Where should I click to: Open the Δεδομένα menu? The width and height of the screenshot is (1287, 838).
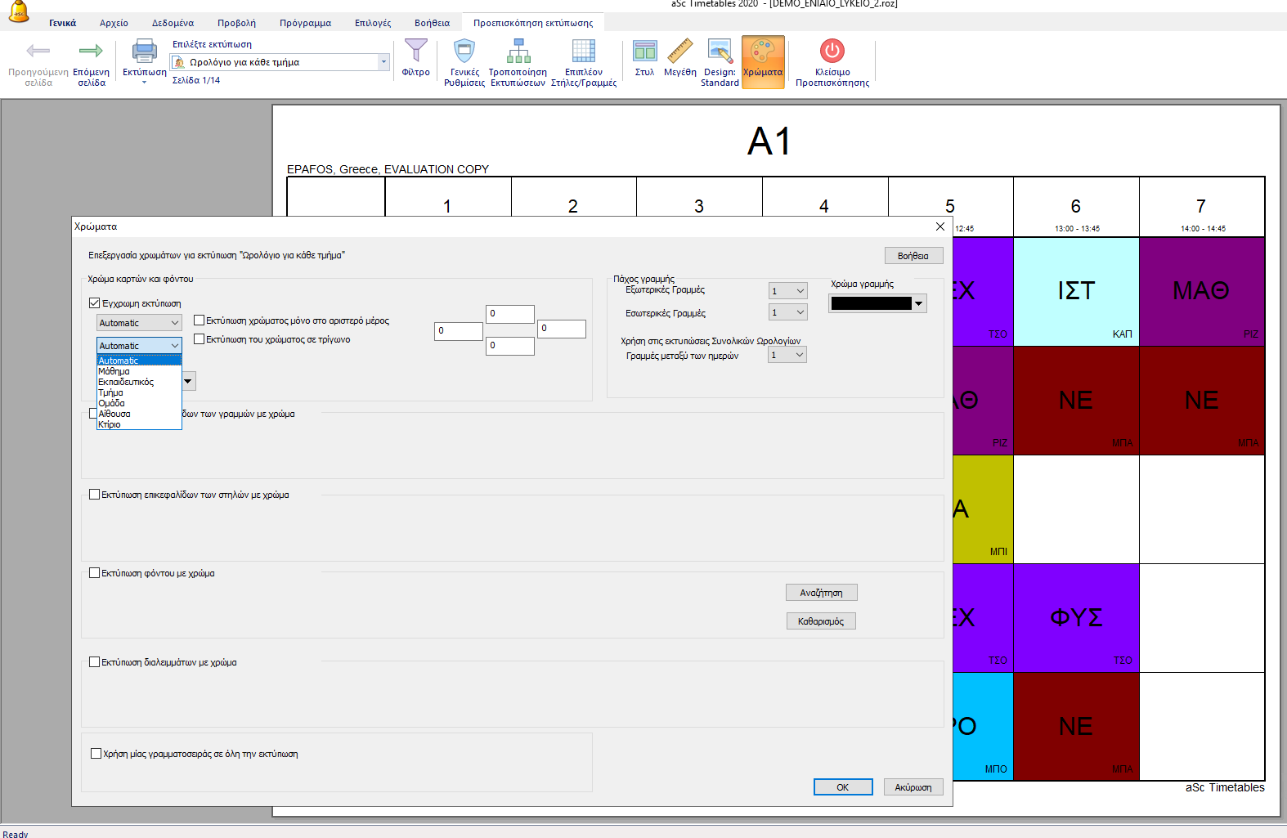173,23
